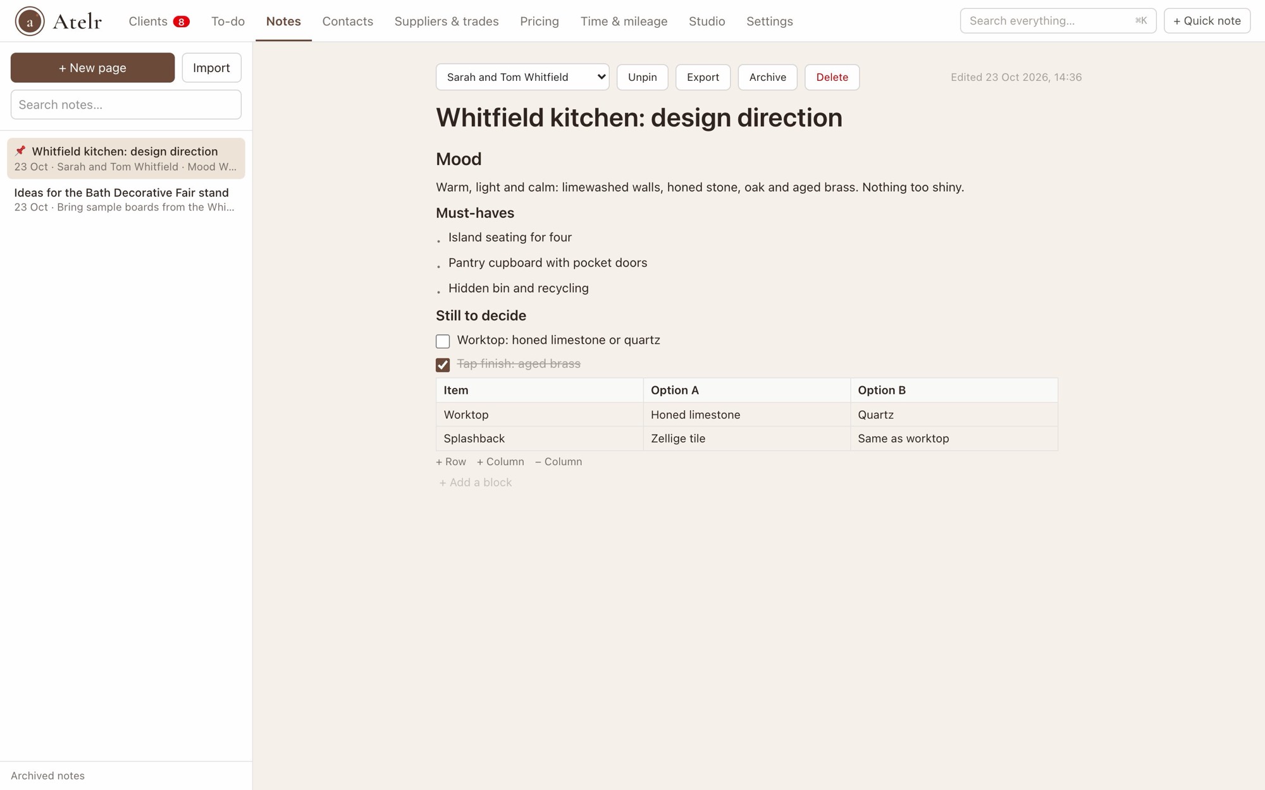Image resolution: width=1265 pixels, height=790 pixels.
Task: Click the Still to decide heading
Action: point(481,315)
